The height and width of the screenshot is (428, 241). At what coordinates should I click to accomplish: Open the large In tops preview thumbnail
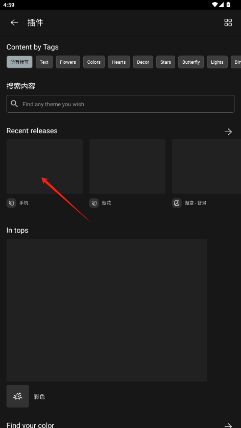(x=107, y=310)
